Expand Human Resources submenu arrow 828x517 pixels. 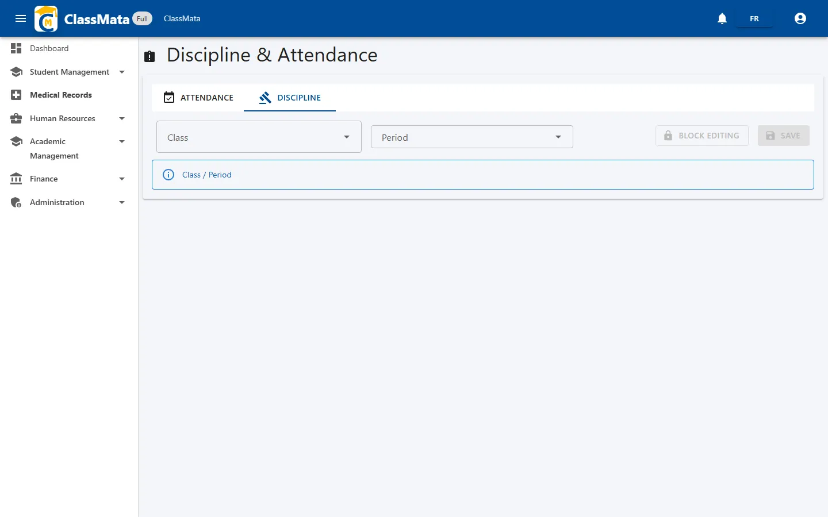[122, 118]
